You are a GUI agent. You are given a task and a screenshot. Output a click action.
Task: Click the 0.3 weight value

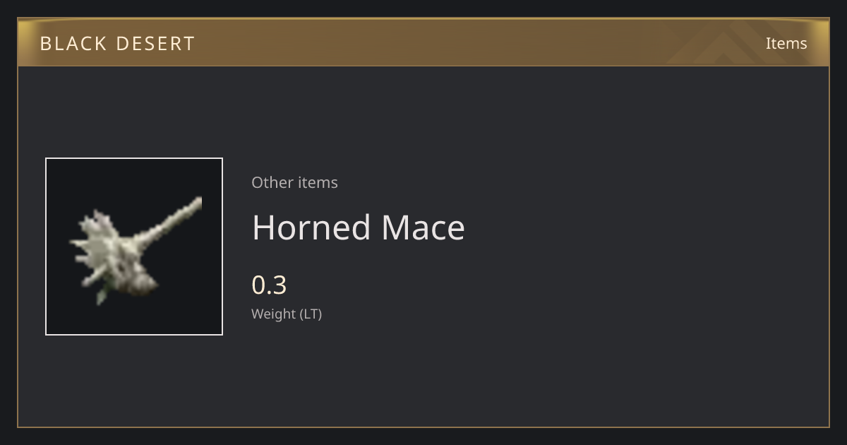tap(269, 285)
